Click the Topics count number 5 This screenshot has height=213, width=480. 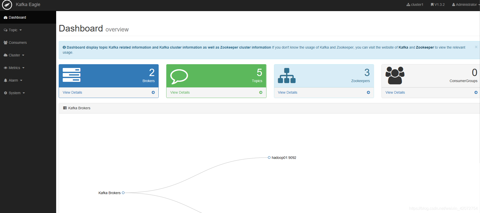[x=259, y=73]
